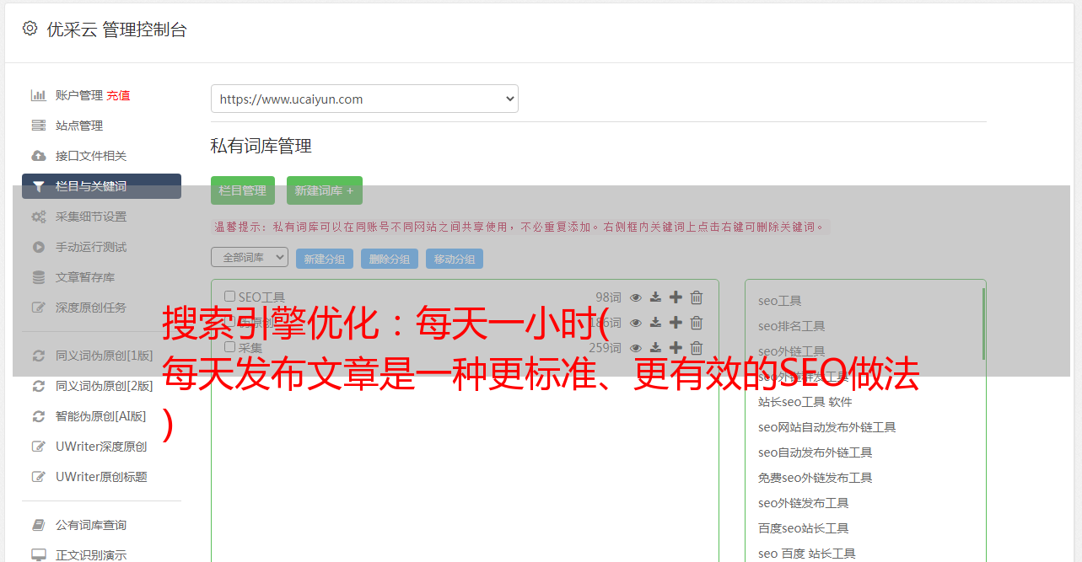This screenshot has width=1082, height=562.
Task: View keywords with SEO工具 row eye icon
Action: coord(636,297)
